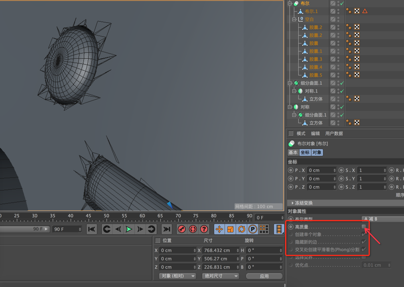Open filmstrip timeline options icon

[279, 229]
